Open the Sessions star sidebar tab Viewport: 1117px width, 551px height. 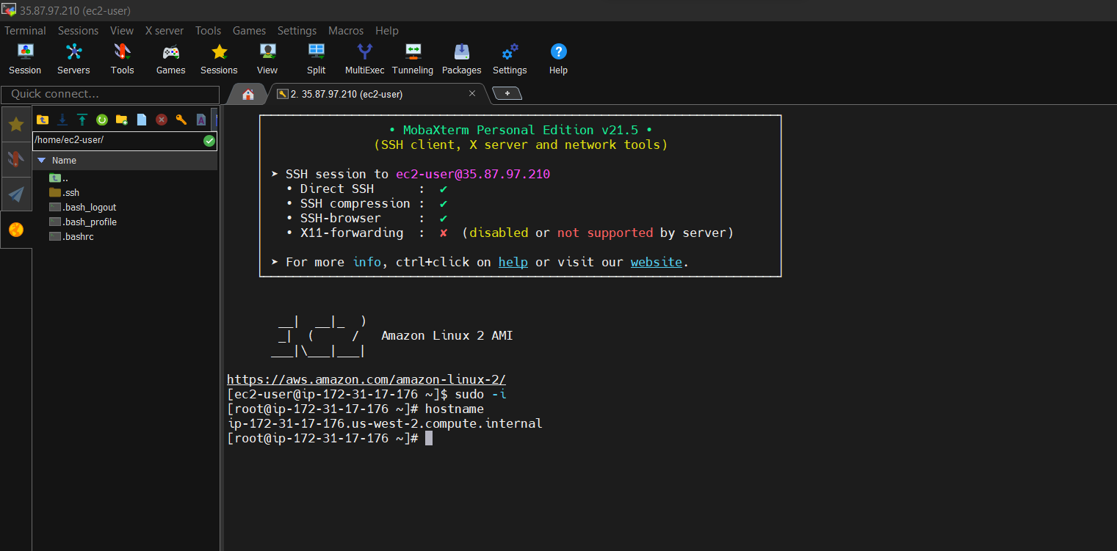[16, 124]
